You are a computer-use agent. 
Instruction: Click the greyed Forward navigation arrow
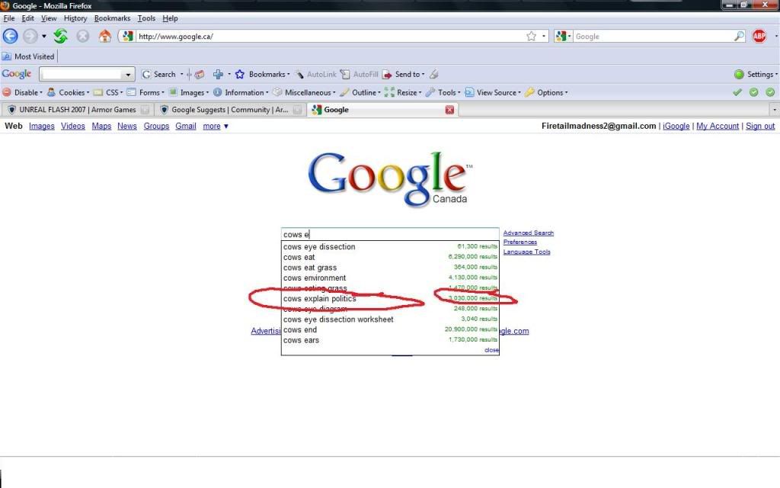(30, 37)
